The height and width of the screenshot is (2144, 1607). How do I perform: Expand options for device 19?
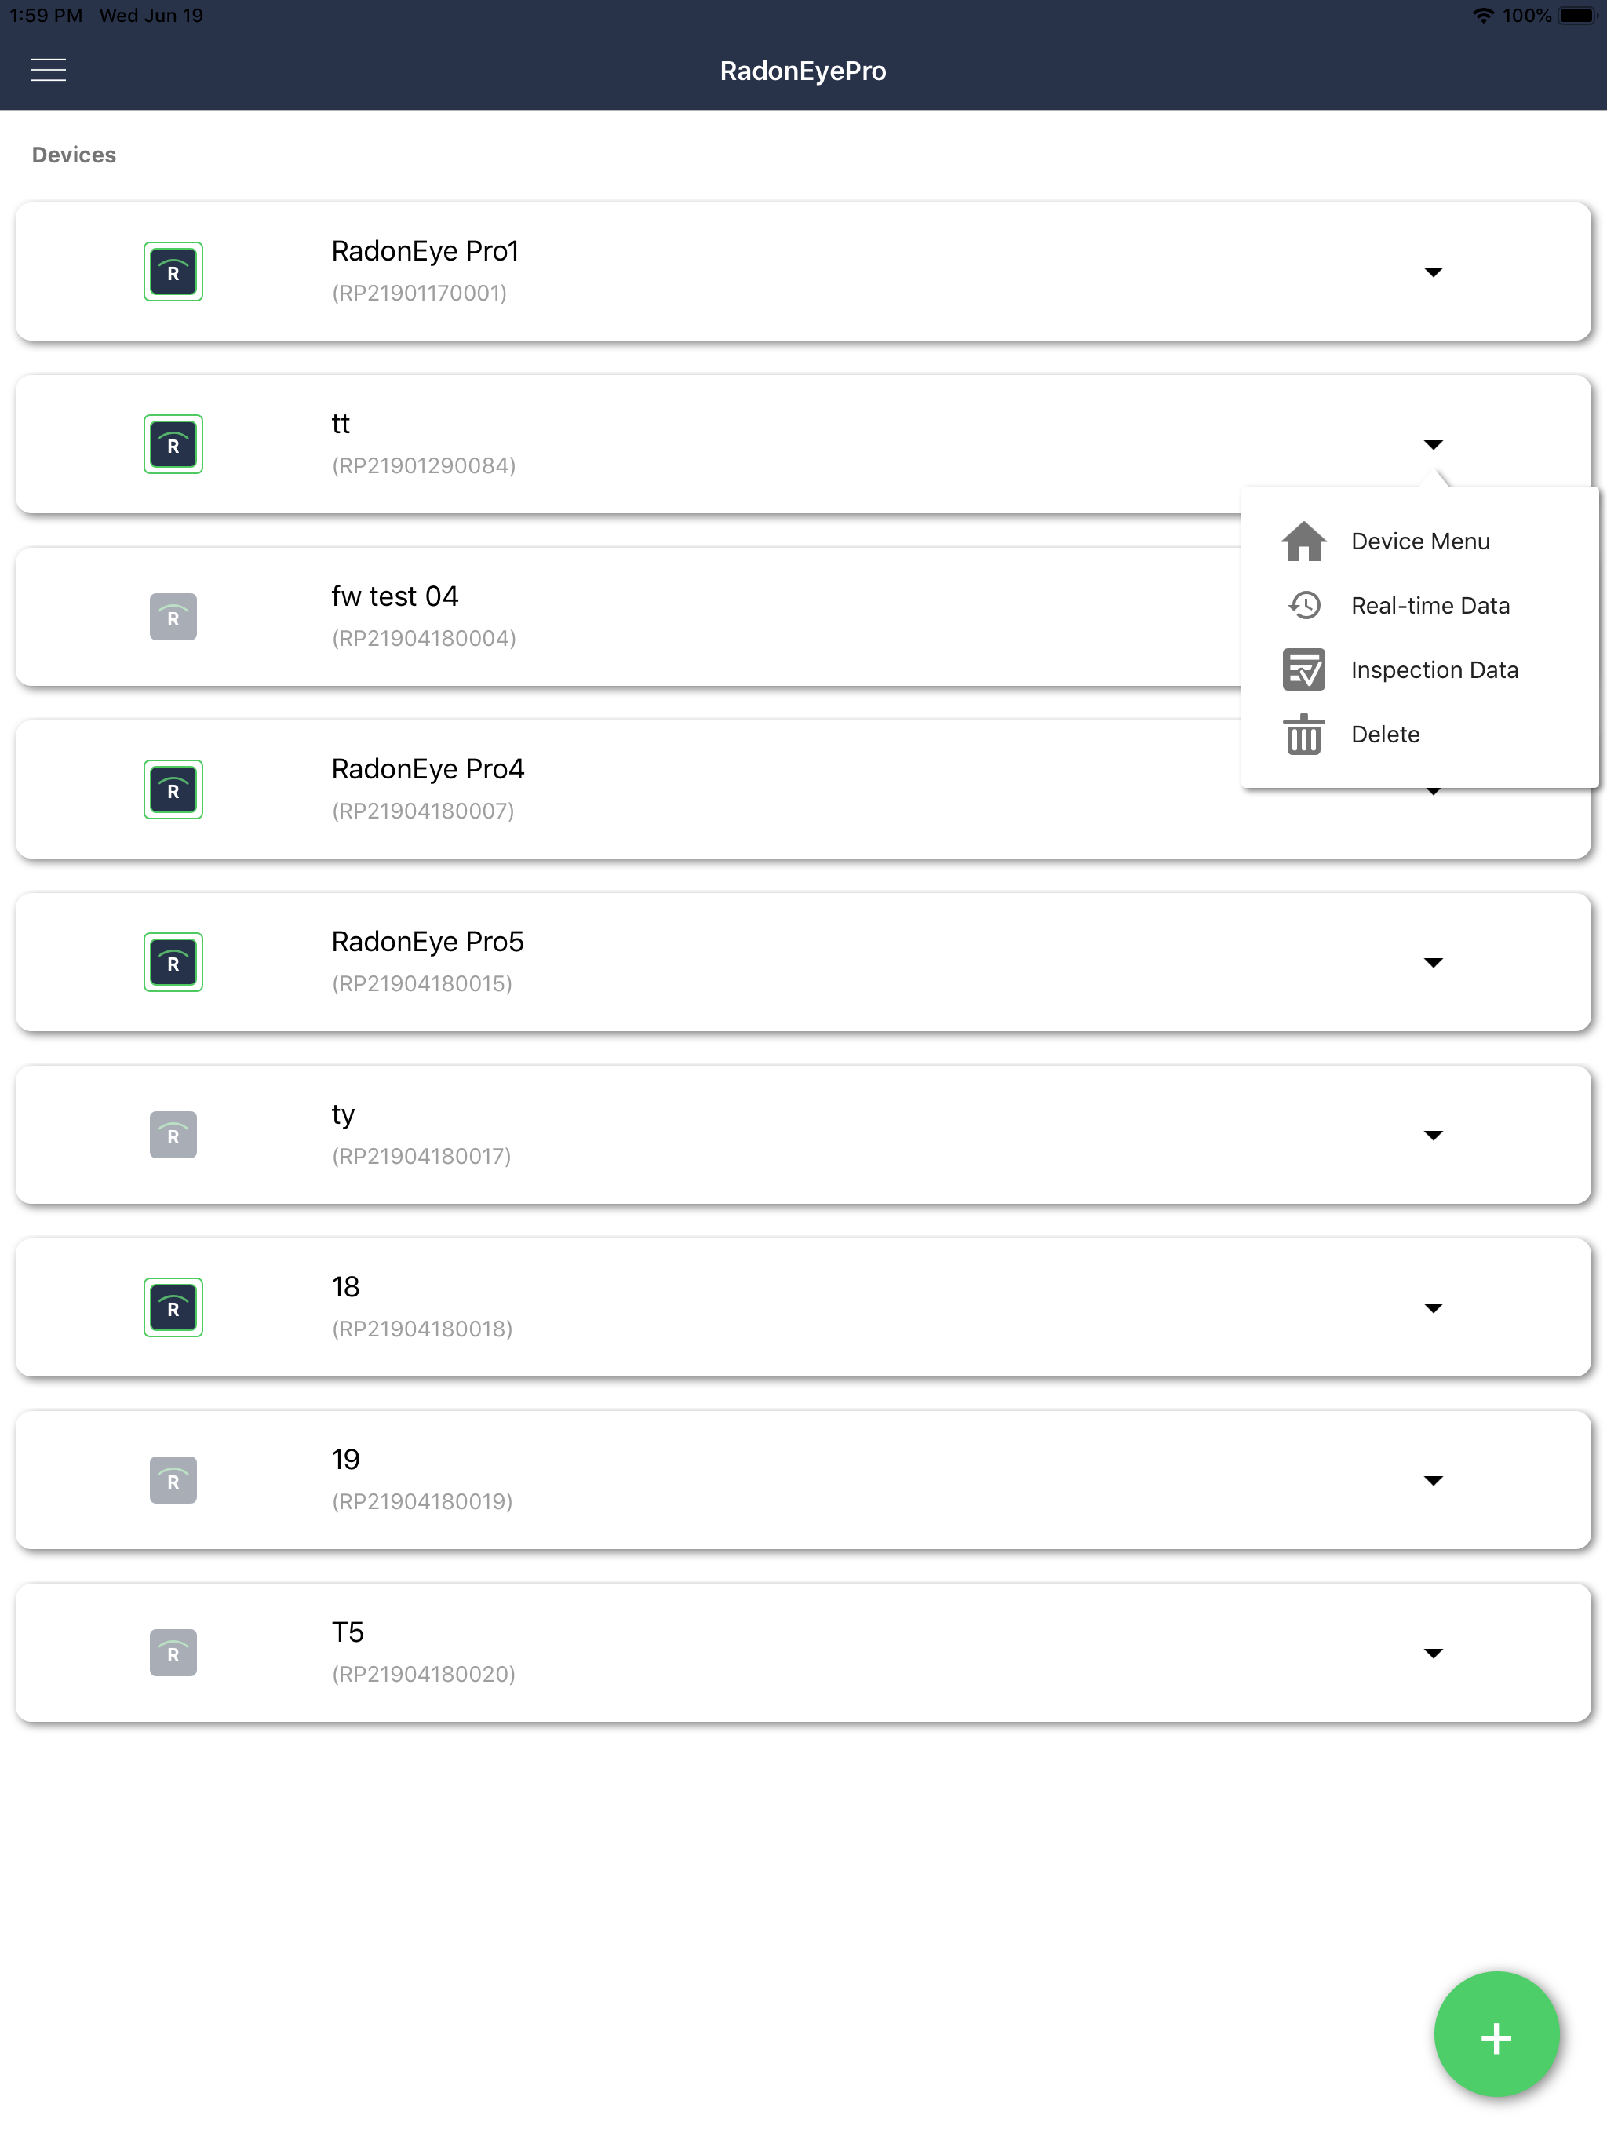point(1434,1480)
